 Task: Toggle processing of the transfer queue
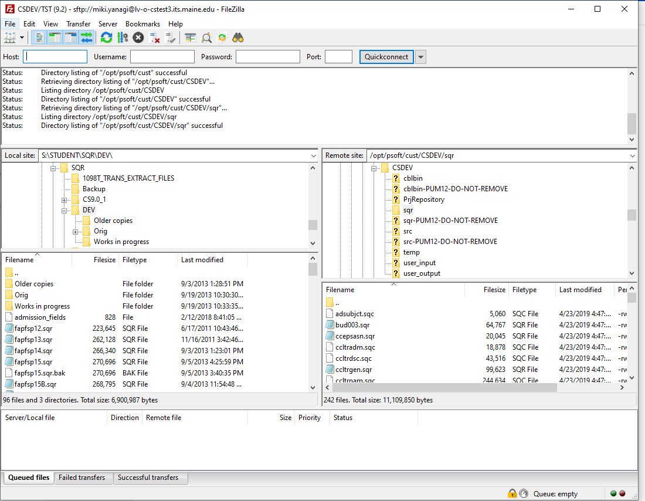click(122, 38)
